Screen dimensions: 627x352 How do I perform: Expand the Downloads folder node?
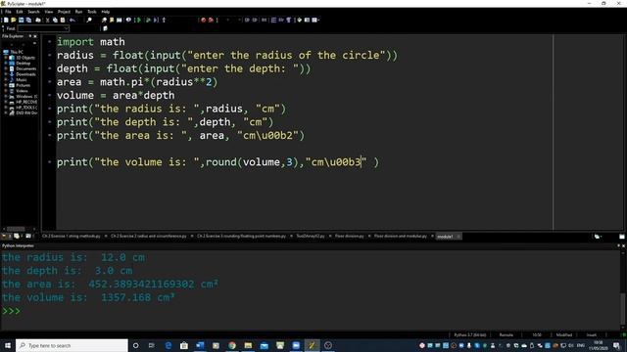point(6,74)
